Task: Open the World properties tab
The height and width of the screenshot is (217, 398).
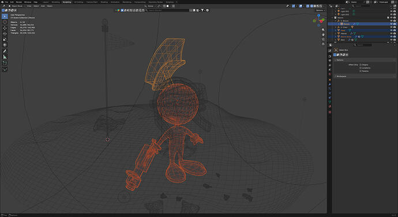Action: click(330, 74)
